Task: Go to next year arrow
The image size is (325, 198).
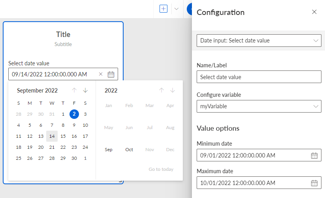Action: coord(173,90)
